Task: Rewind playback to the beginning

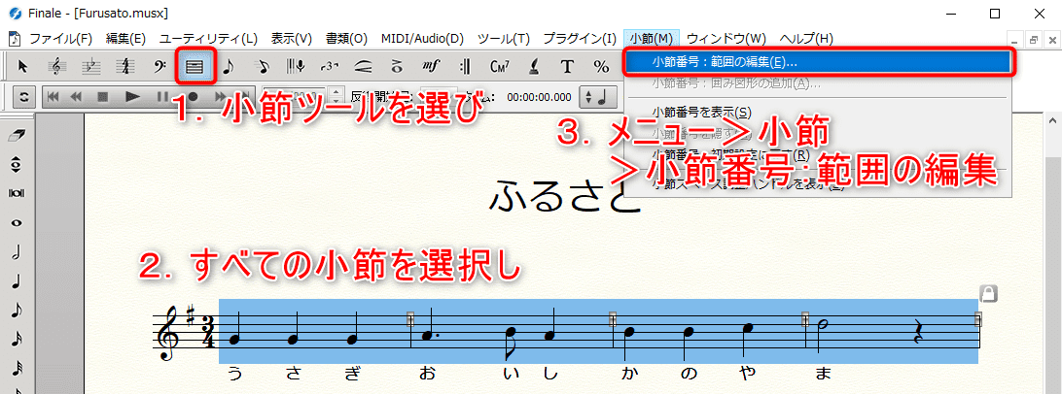Action: 53,97
